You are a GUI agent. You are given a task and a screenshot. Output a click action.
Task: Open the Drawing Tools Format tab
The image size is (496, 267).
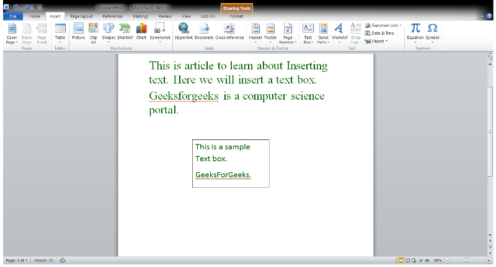237,17
